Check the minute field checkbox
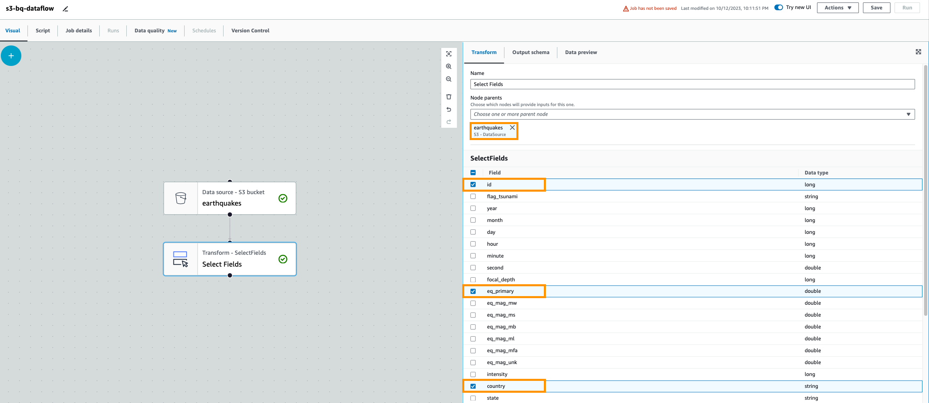Image resolution: width=929 pixels, height=403 pixels. (473, 256)
